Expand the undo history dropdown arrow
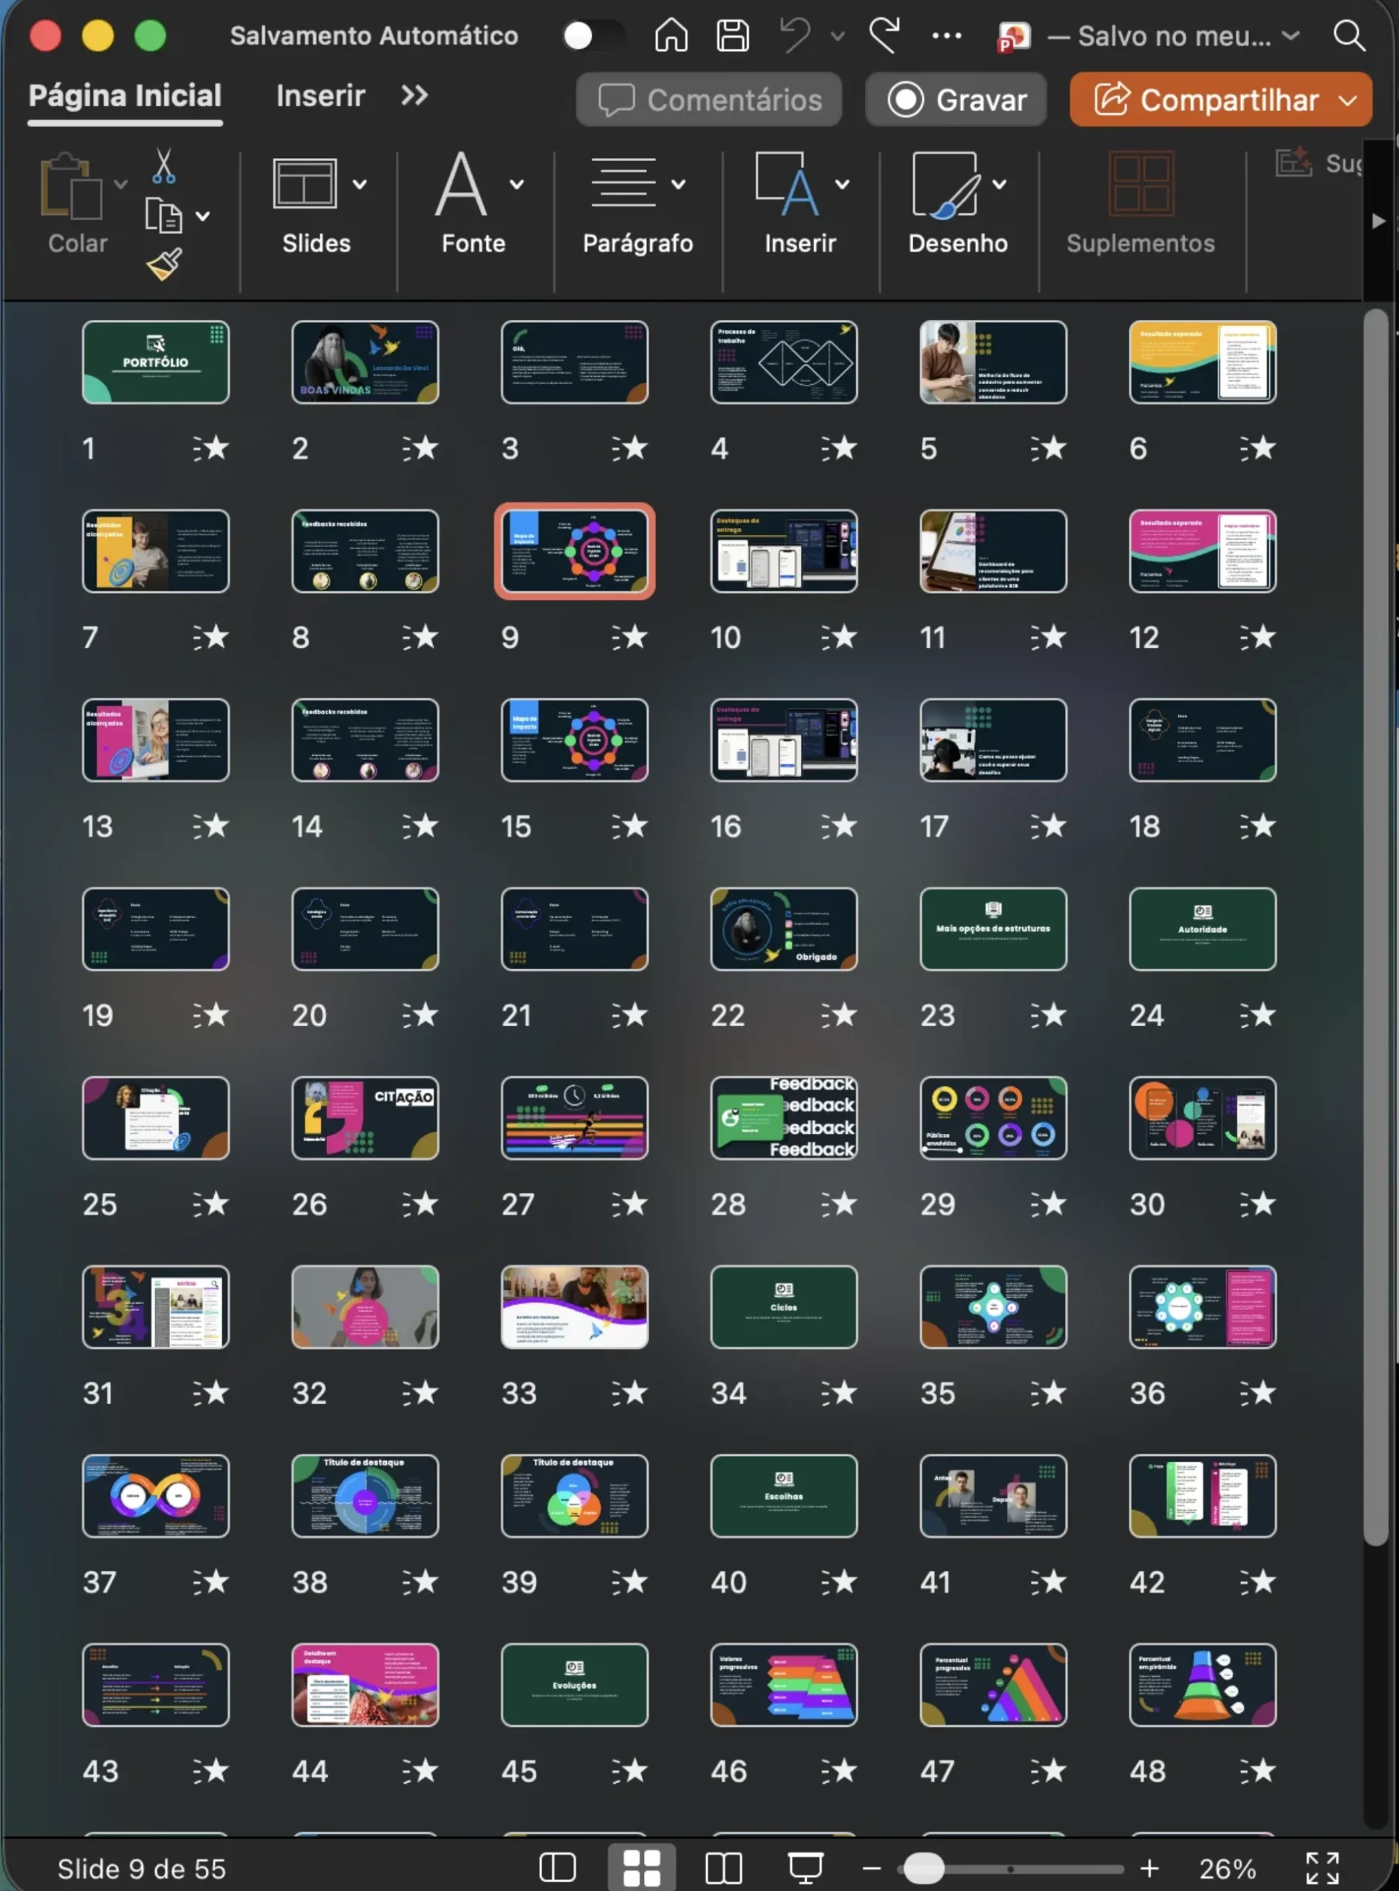The height and width of the screenshot is (1891, 1399). tap(837, 36)
